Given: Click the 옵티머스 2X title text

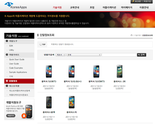Looking at the screenshot, I should click(x=120, y=81).
